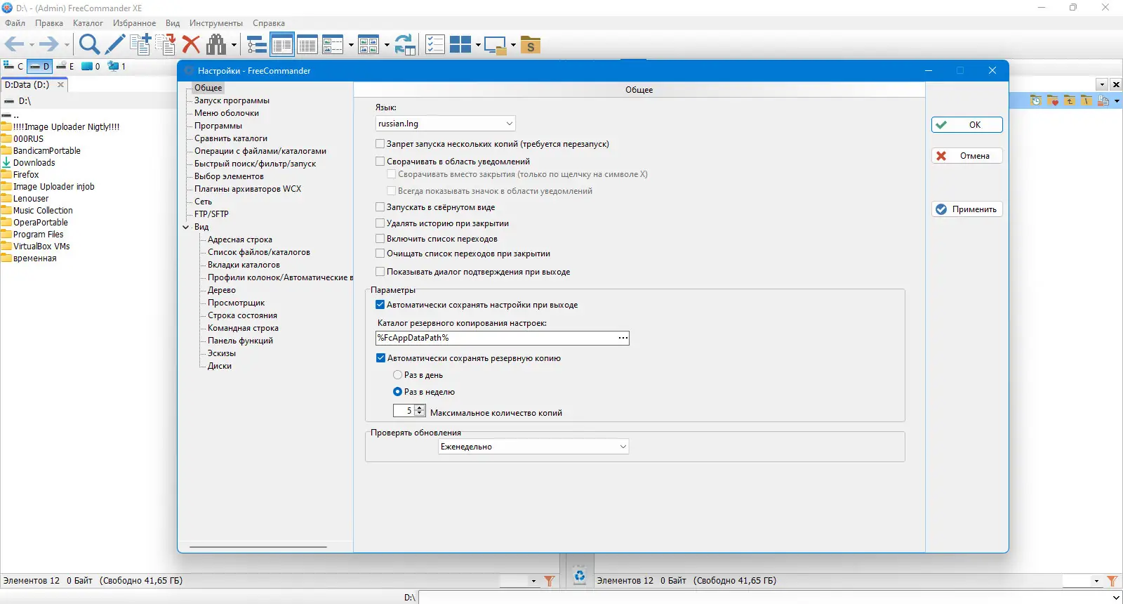Open favorites folder icon with heart
This screenshot has width=1123, height=604.
pos(1053,100)
